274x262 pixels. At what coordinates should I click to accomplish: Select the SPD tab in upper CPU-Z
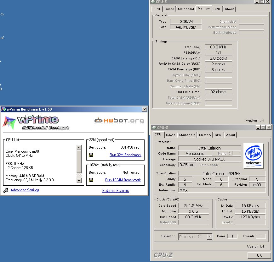point(217,9)
